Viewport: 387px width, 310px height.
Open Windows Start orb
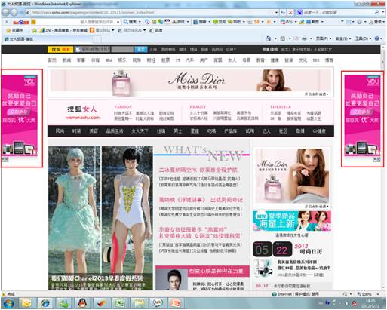coord(8,303)
